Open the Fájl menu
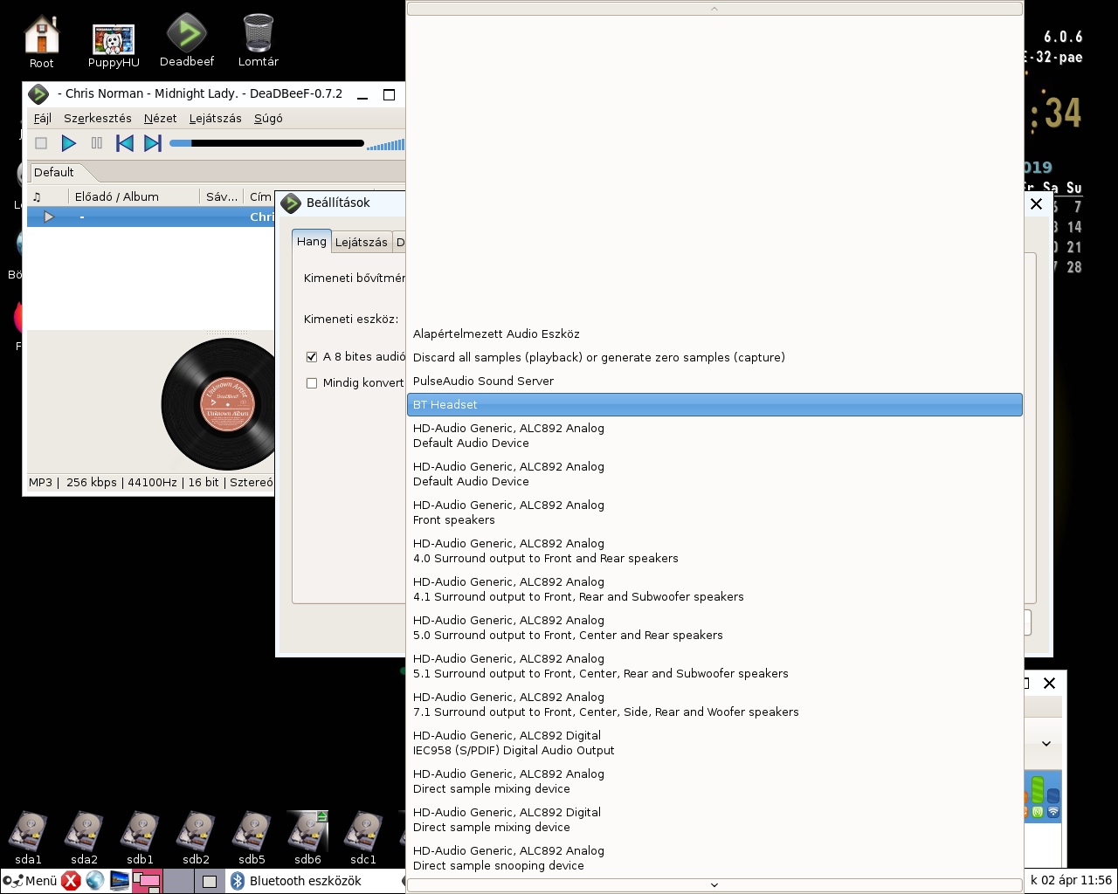Screen dimensions: 1118x894 click(x=43, y=118)
